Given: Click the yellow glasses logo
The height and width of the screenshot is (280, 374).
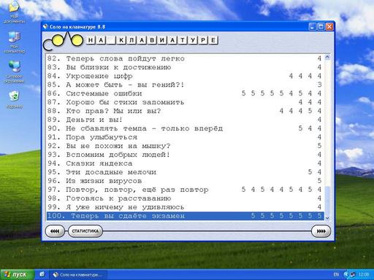Looking at the screenshot, I should coord(64,41).
